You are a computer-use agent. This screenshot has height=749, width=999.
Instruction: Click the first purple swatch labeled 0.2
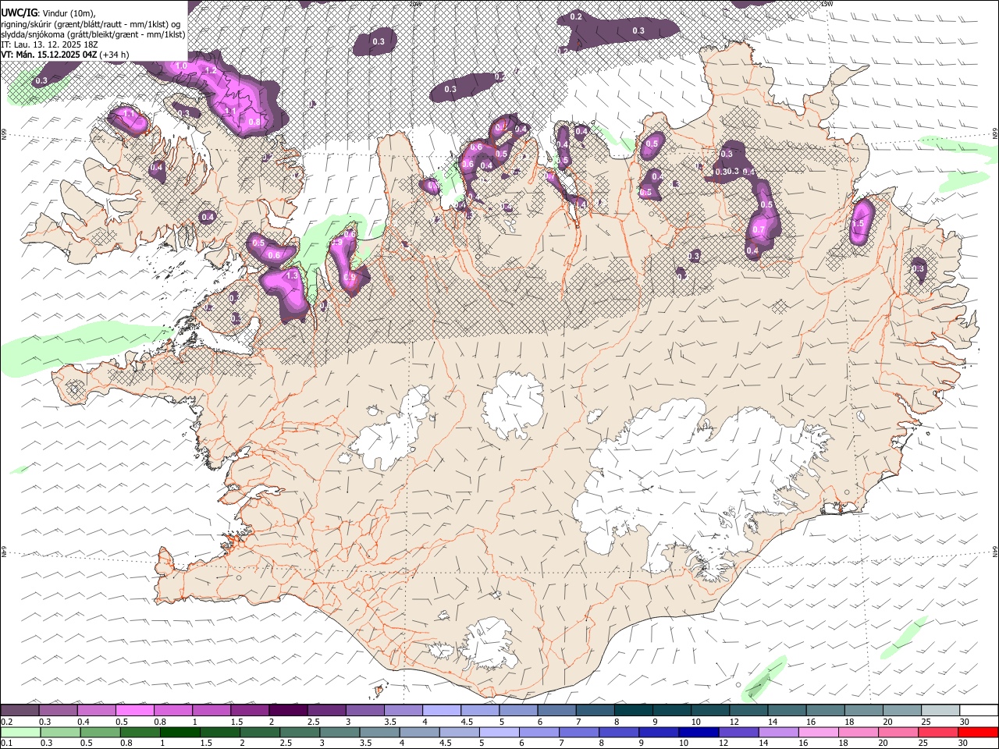click(x=20, y=711)
